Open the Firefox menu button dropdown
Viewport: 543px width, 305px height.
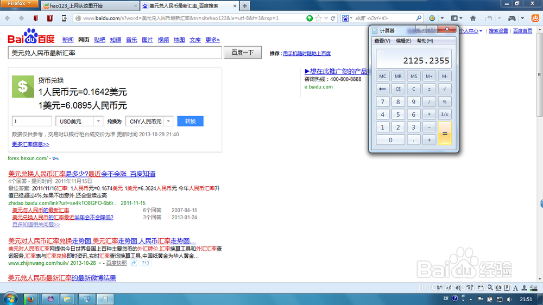tap(19, 3)
